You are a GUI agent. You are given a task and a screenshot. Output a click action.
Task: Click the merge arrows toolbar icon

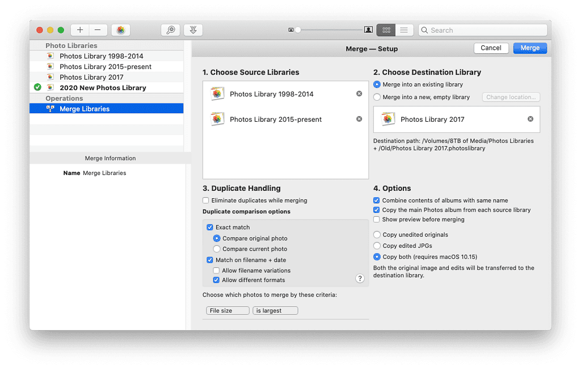click(193, 30)
